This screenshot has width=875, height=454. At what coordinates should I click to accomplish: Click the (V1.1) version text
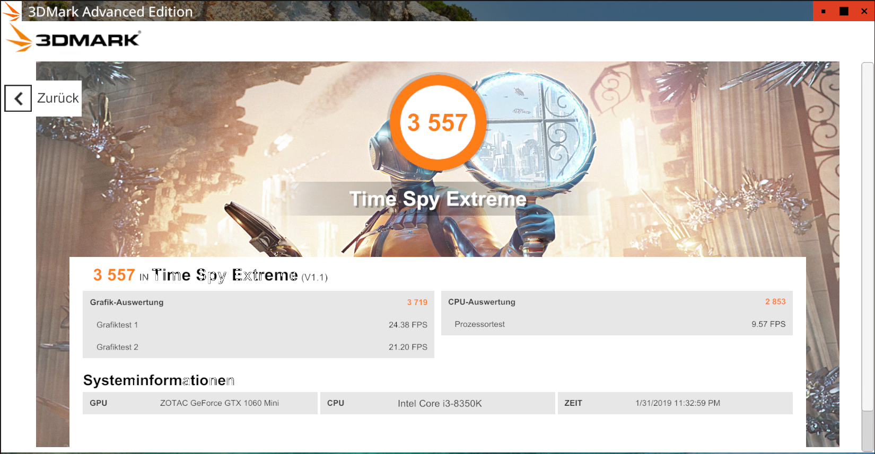314,277
